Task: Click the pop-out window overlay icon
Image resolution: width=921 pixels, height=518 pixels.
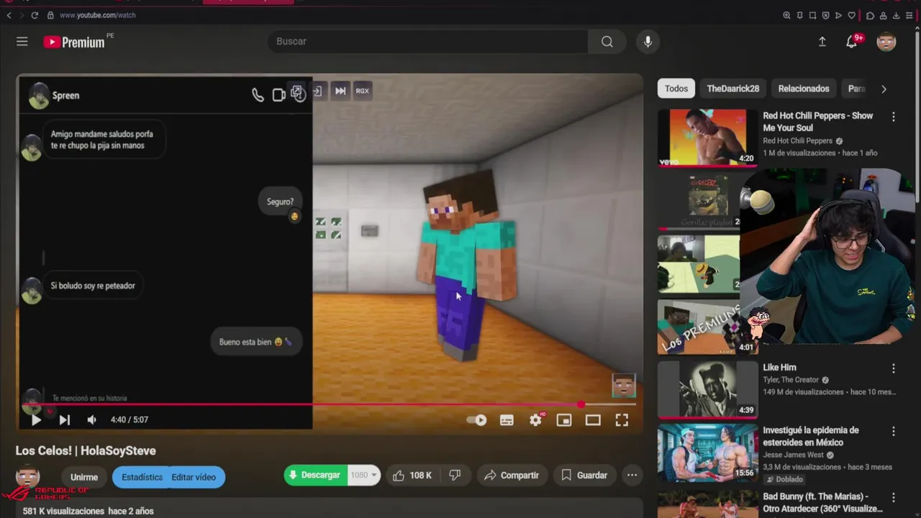Action: (297, 92)
